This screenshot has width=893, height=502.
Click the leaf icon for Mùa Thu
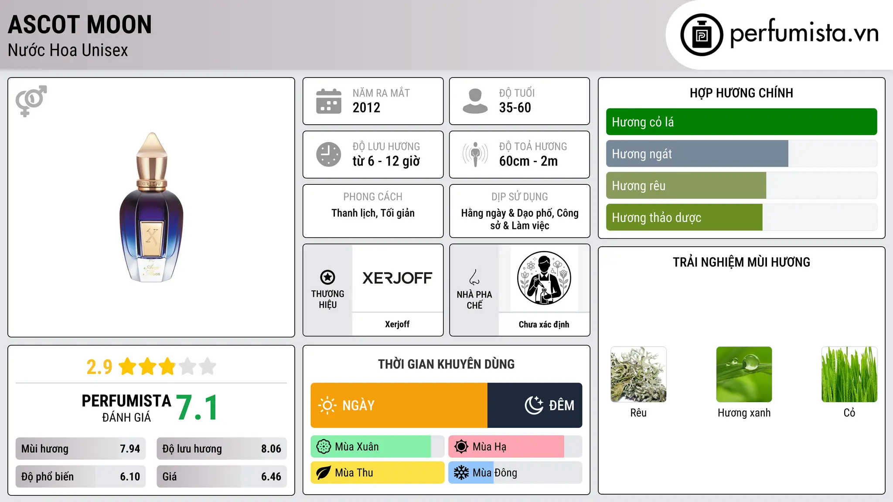[324, 473]
